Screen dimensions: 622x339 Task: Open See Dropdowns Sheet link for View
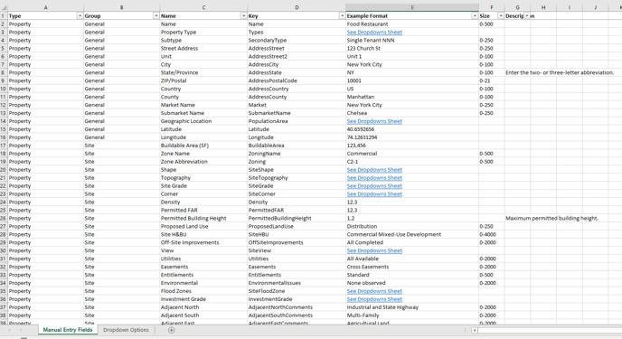[374, 250]
